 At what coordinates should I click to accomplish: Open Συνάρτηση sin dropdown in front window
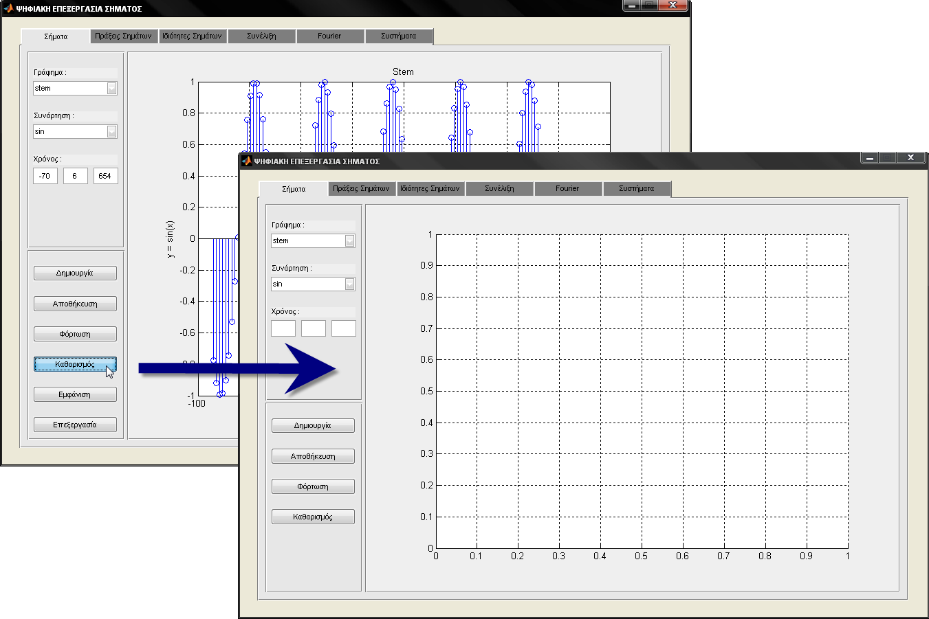tap(350, 284)
